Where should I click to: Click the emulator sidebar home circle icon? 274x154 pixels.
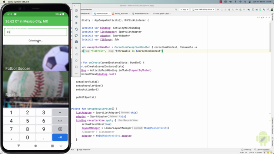[76, 61]
